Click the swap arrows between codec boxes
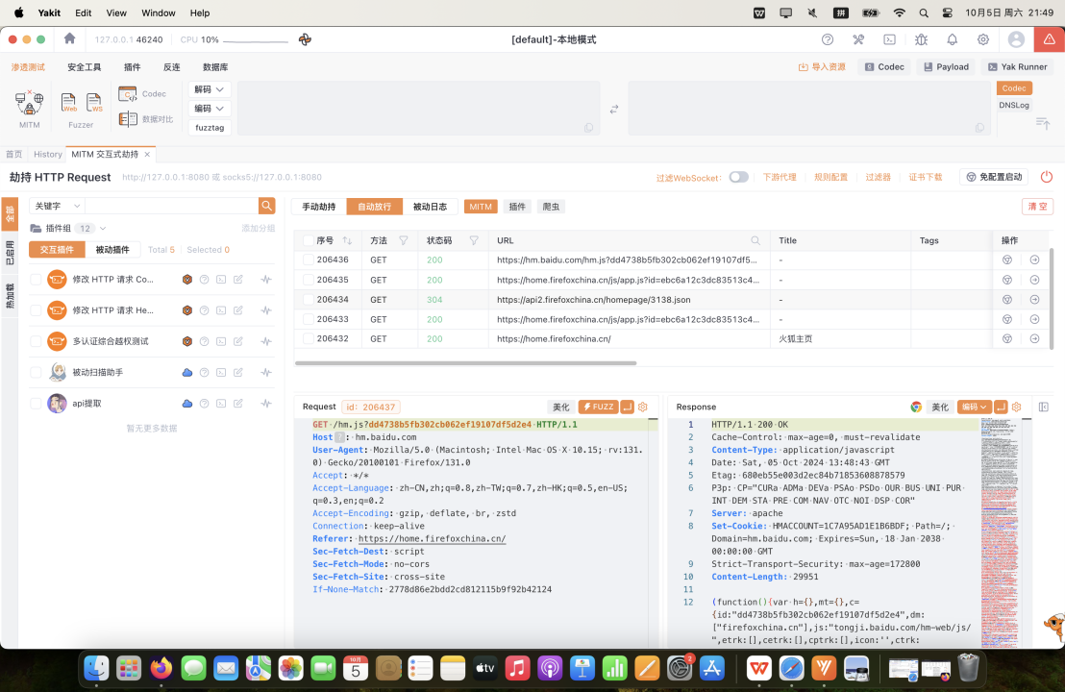 [x=614, y=109]
